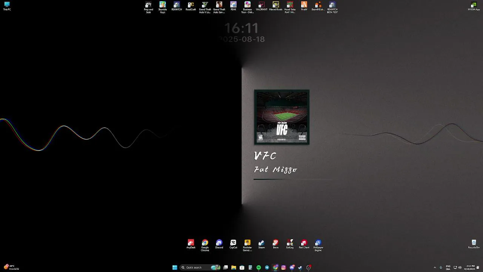Click the Fat Mizzo artist name
483x272 pixels.
(x=275, y=170)
